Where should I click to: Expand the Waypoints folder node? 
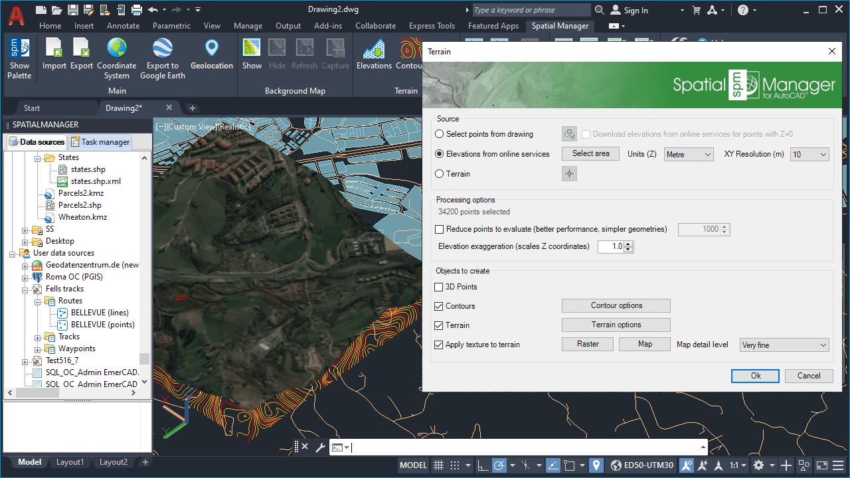pos(37,349)
